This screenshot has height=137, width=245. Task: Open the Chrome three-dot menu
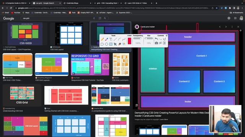click(242, 8)
